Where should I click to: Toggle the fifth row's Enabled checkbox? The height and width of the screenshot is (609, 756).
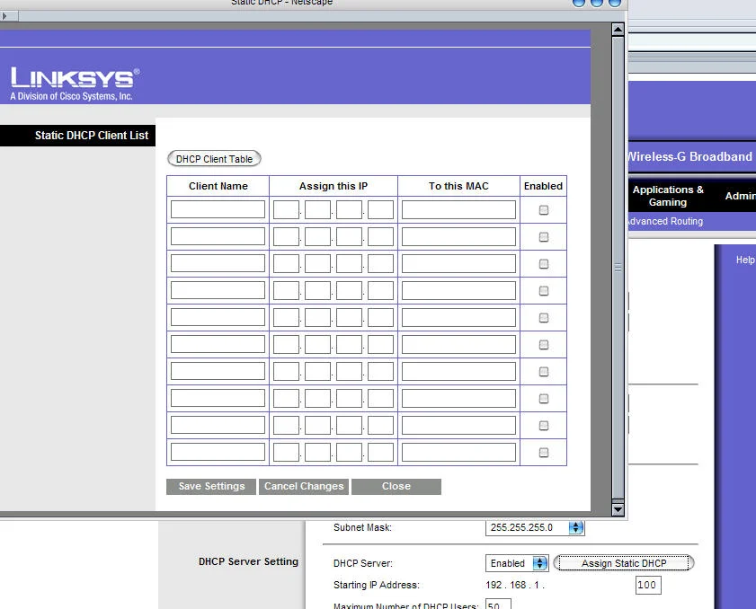[x=544, y=318]
